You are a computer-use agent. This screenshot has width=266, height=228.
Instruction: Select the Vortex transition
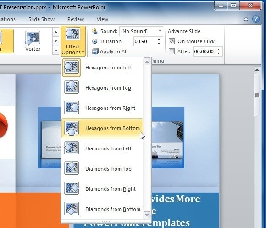pyautogui.click(x=33, y=41)
